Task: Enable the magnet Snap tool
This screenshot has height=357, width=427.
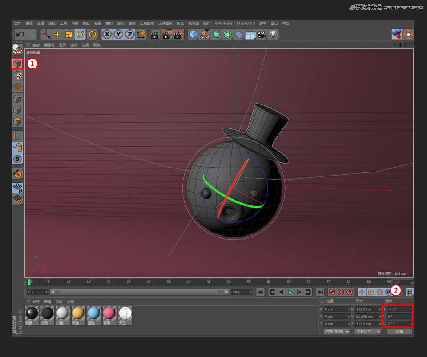Action: pos(17,173)
